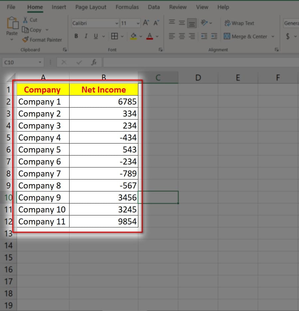Click the Merge & Center button
Screen dimensions: 299x311
[245, 36]
